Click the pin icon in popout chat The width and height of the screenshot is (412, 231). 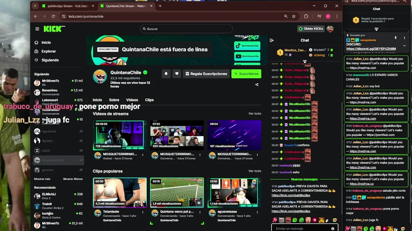tap(396, 38)
